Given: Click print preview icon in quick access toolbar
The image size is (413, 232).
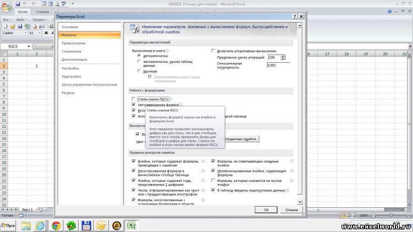Looking at the screenshot, I should 57,4.
